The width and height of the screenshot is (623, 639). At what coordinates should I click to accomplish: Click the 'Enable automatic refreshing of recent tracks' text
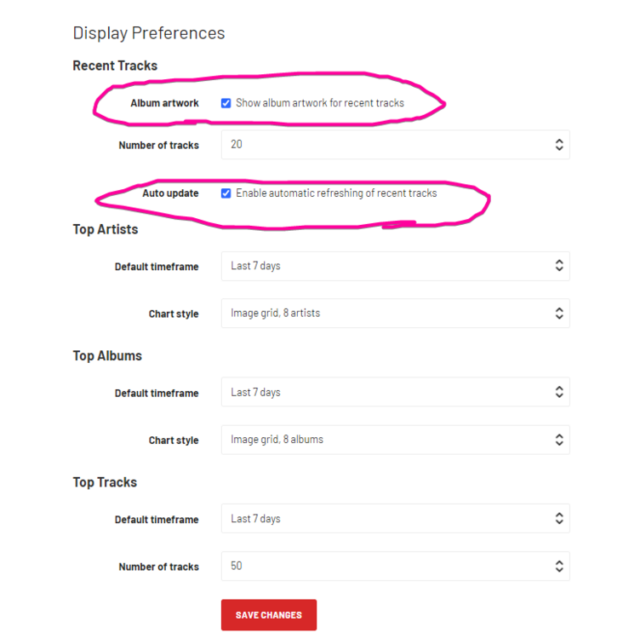336,193
